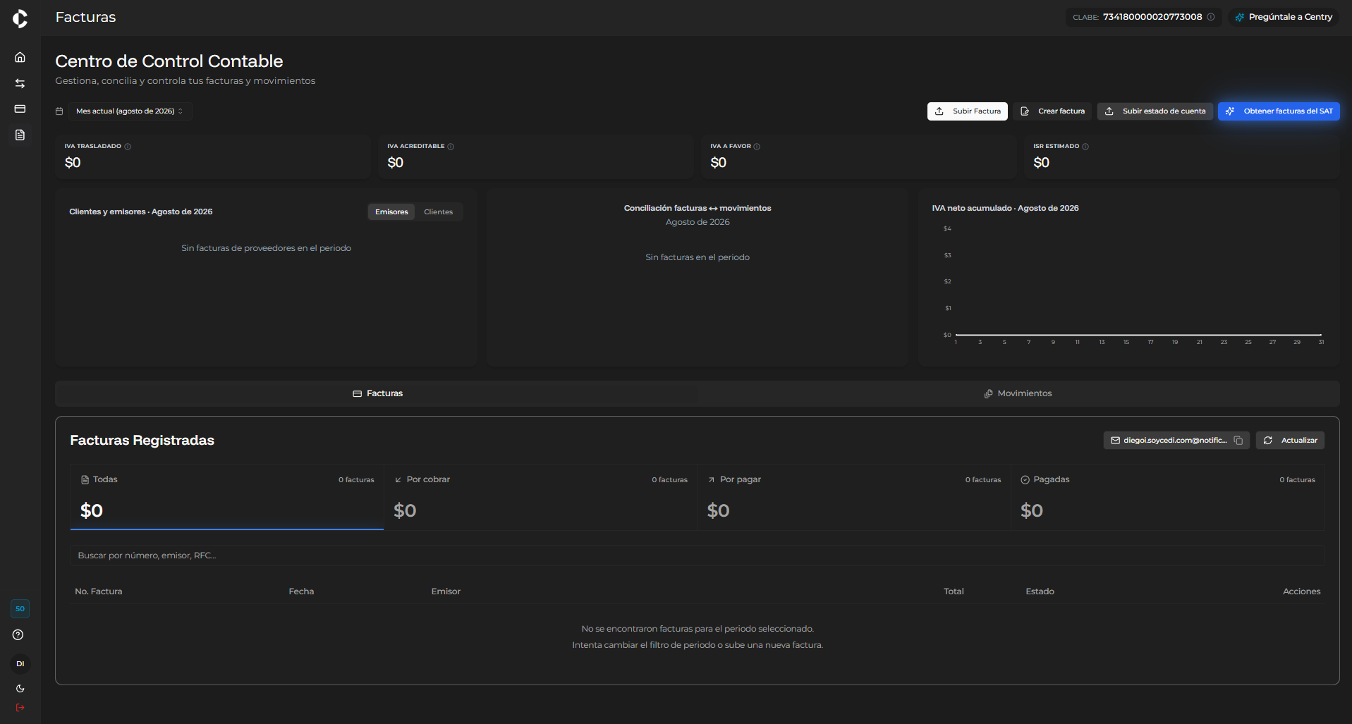The height and width of the screenshot is (724, 1352).
Task: Click the 'Emisor' column header
Action: pyautogui.click(x=446, y=591)
